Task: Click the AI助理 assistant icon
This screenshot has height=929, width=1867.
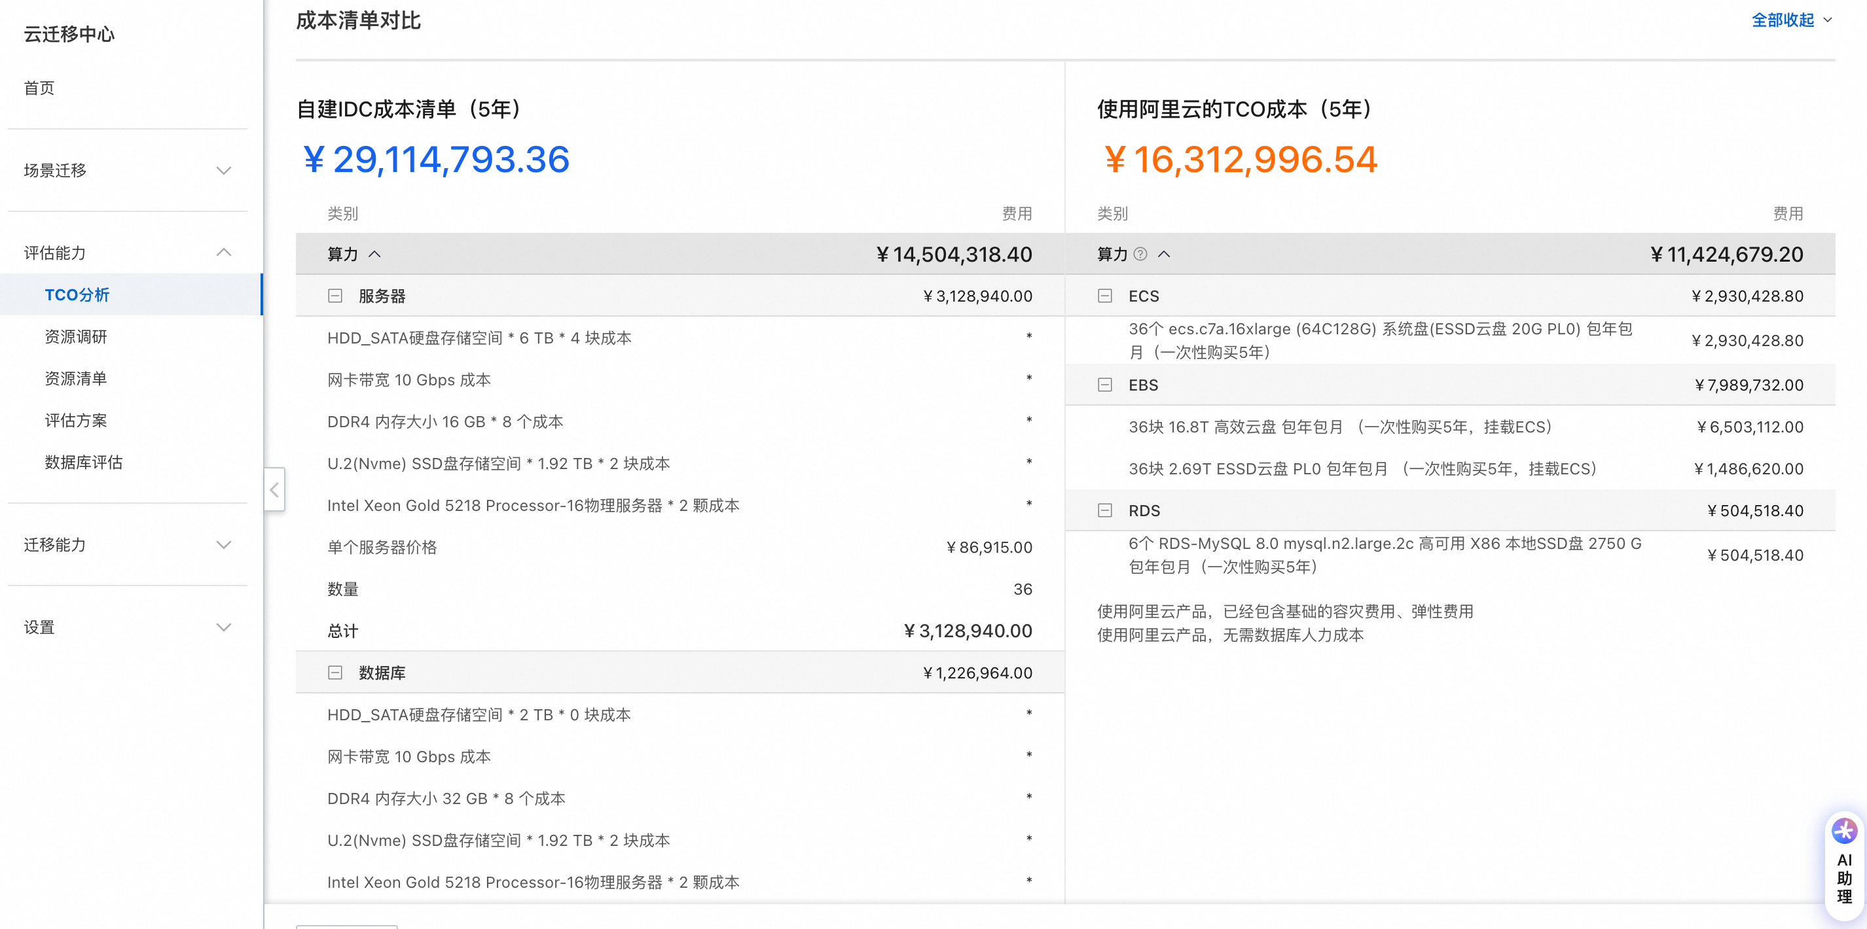Action: tap(1844, 832)
